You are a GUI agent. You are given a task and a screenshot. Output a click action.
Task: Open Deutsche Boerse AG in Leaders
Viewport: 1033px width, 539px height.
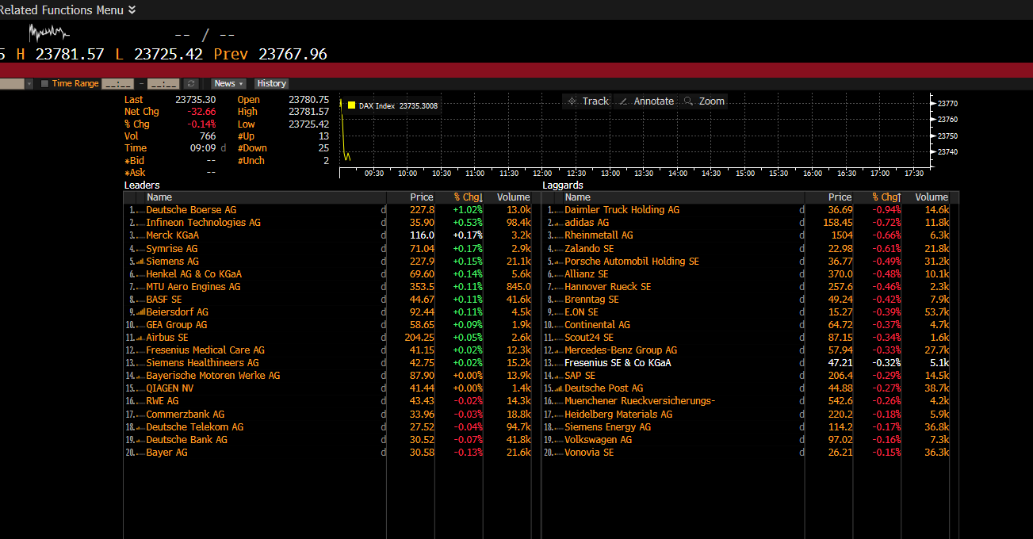pyautogui.click(x=191, y=210)
